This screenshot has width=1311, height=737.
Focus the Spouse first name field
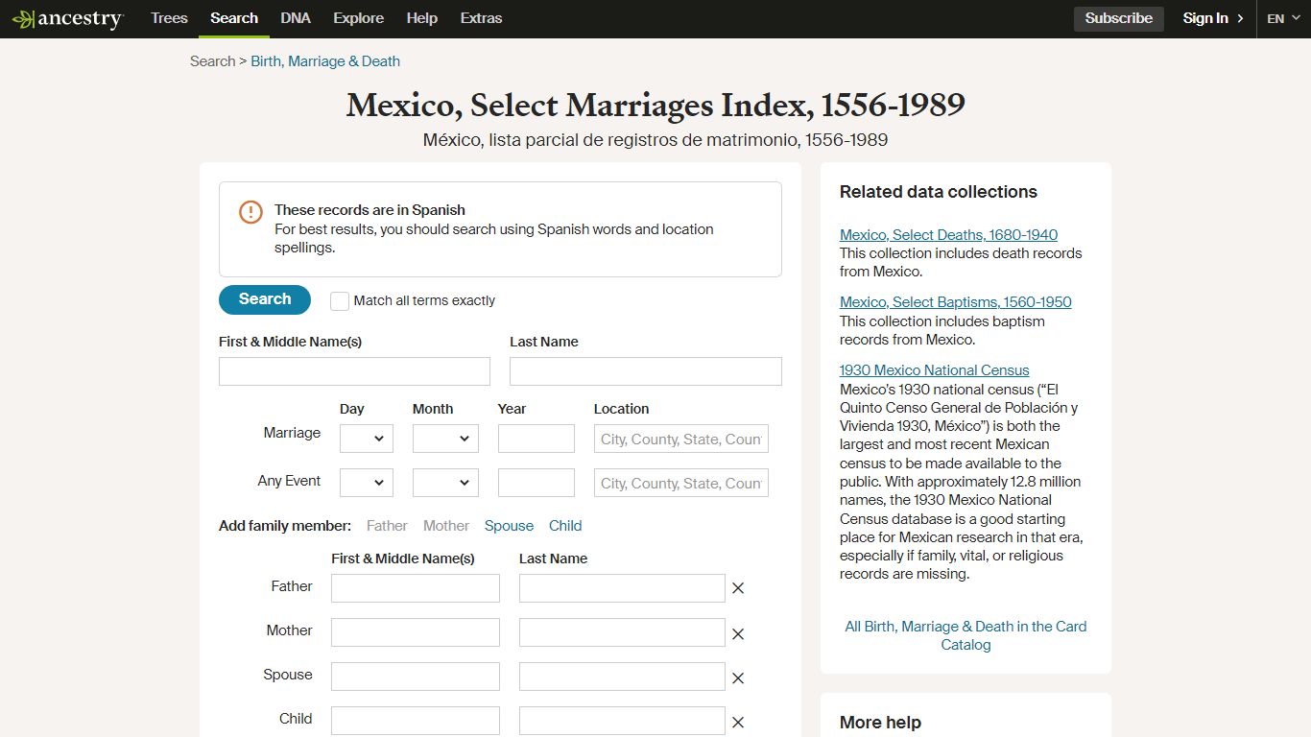coord(416,677)
